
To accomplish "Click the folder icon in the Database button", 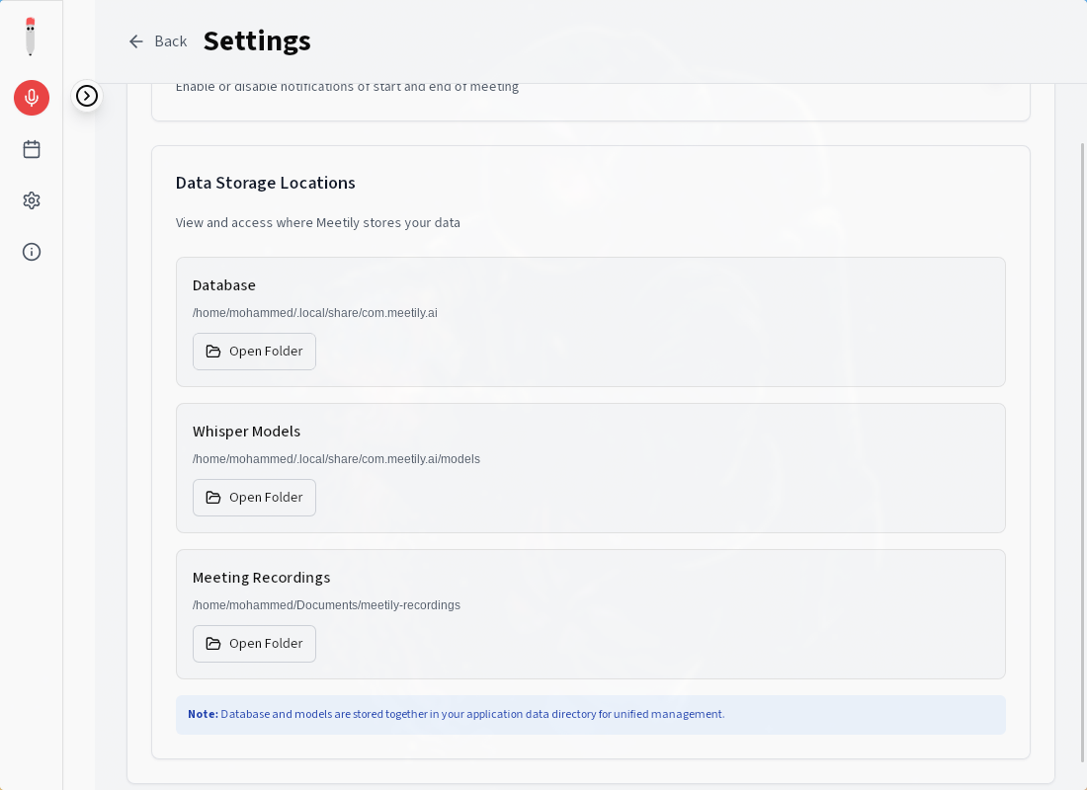I will [213, 352].
